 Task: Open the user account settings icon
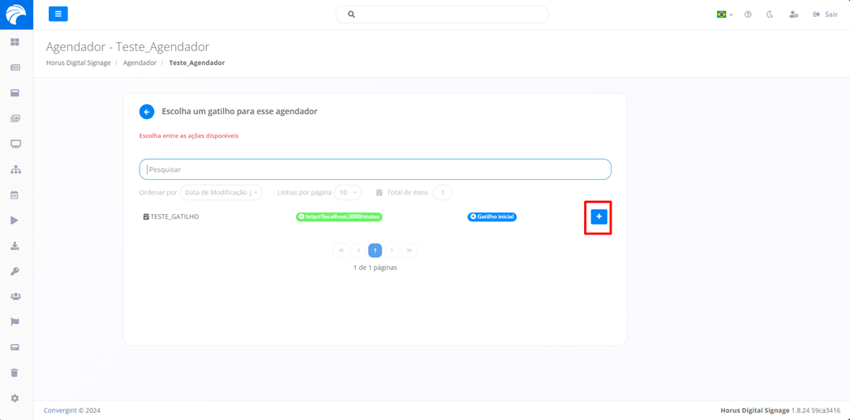(x=793, y=15)
